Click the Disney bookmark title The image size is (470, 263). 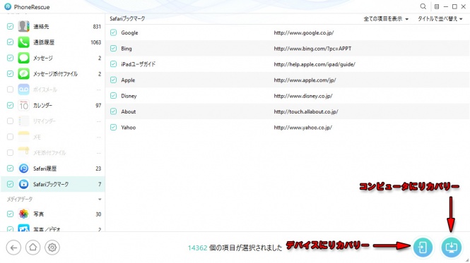click(129, 96)
